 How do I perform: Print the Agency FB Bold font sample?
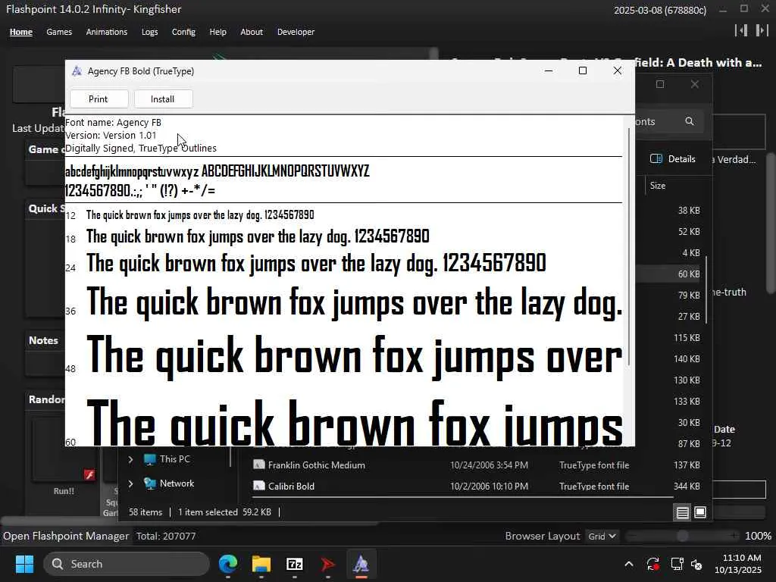(99, 99)
